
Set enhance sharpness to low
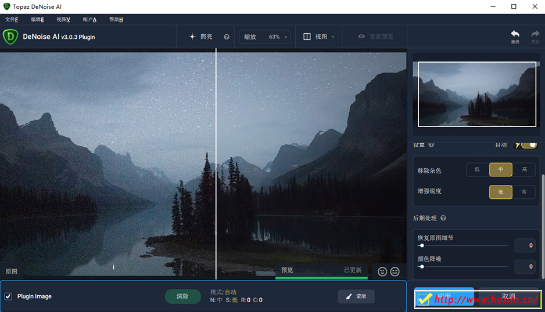pos(500,192)
